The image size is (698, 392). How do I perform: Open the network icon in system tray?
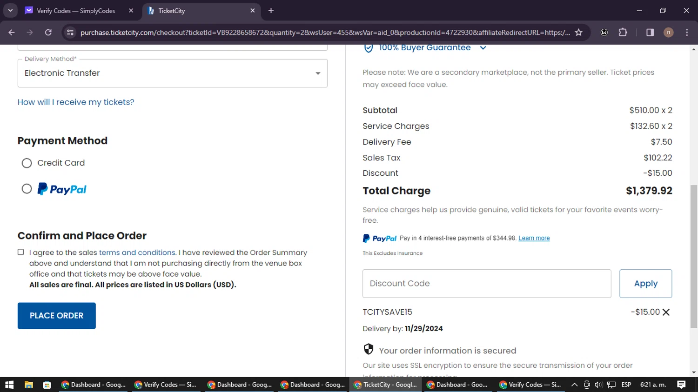point(611,385)
